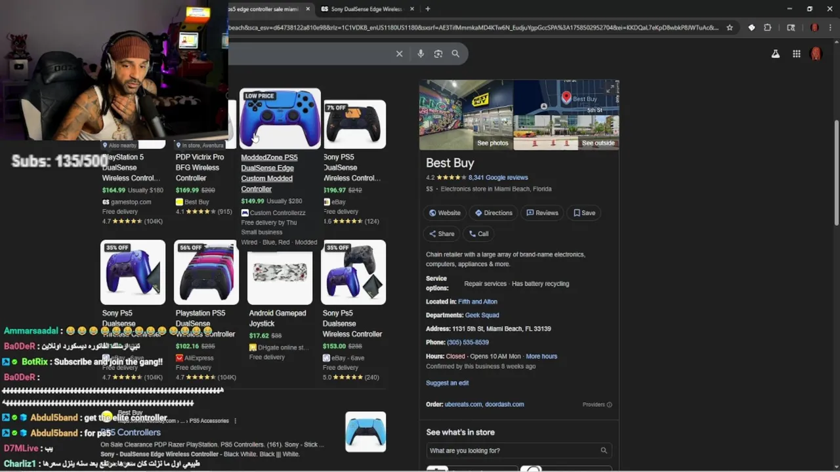Open doordash.com order link
Image resolution: width=840 pixels, height=472 pixels.
[x=504, y=404]
